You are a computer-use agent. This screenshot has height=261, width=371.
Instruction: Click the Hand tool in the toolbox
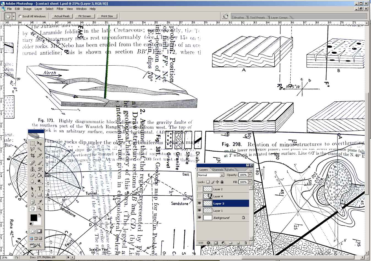(x=32, y=208)
